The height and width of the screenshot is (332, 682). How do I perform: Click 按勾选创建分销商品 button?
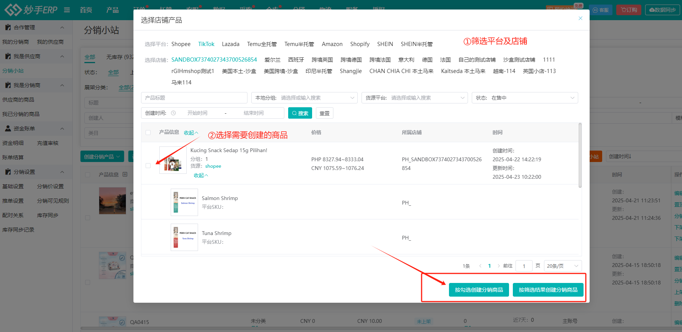[479, 290]
